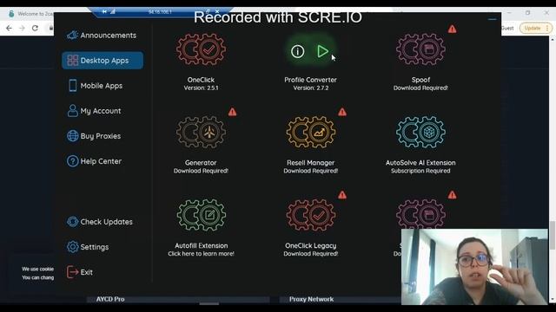Click the My Account person icon
The height and width of the screenshot is (312, 556).
pyautogui.click(x=72, y=111)
